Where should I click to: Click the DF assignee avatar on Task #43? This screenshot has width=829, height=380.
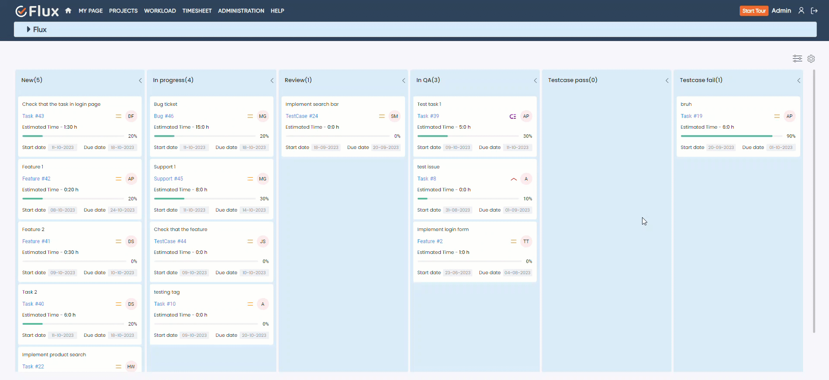click(131, 116)
